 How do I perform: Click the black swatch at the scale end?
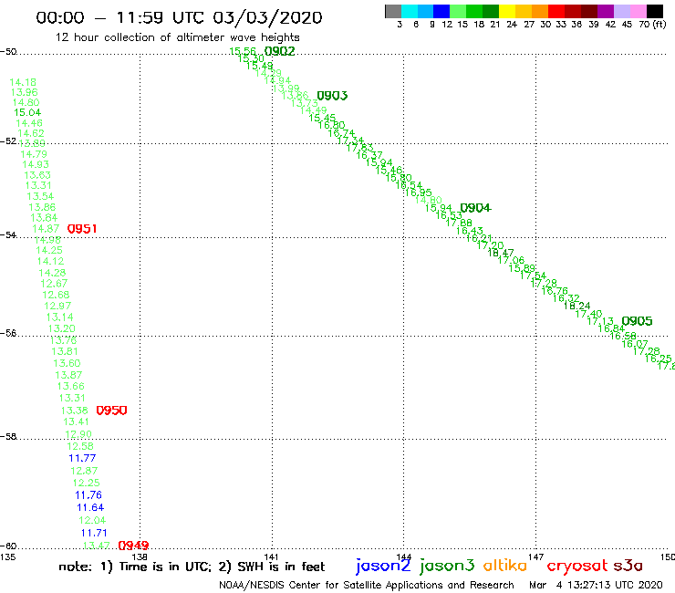click(654, 11)
